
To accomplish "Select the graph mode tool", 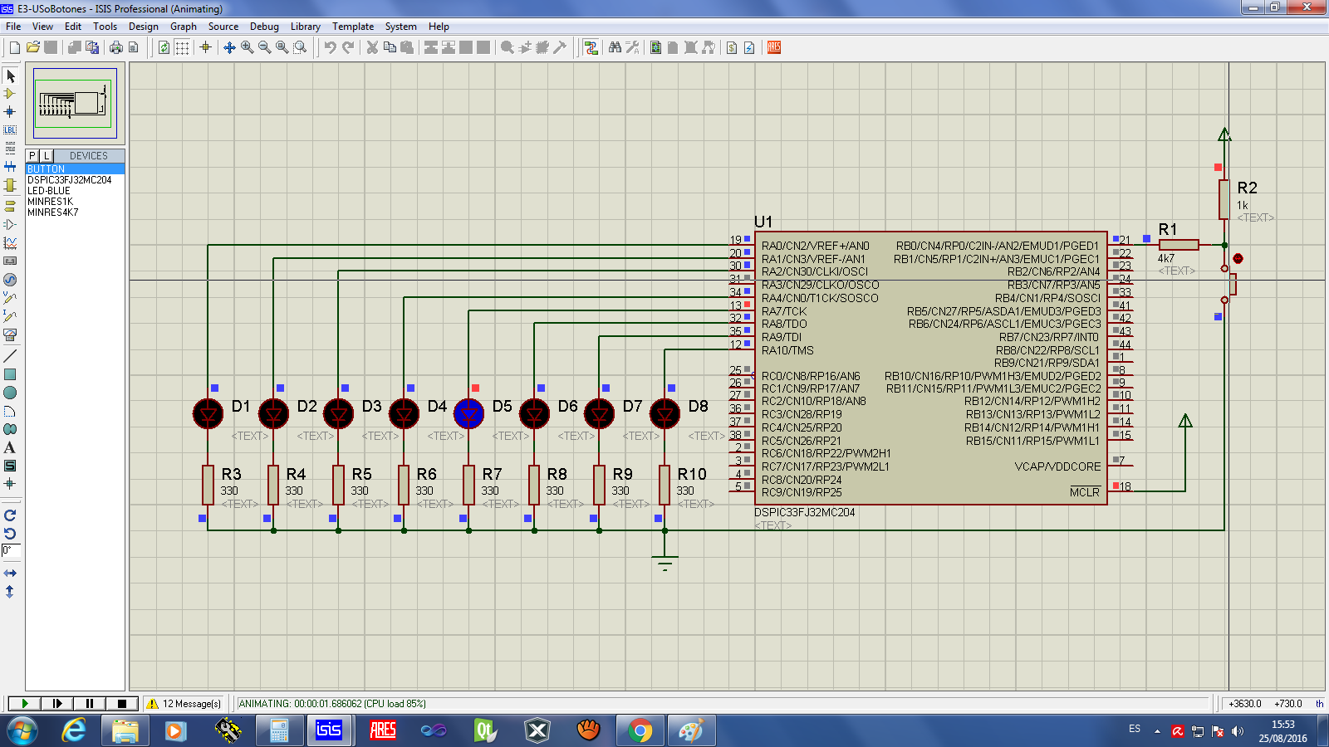I will (x=10, y=242).
